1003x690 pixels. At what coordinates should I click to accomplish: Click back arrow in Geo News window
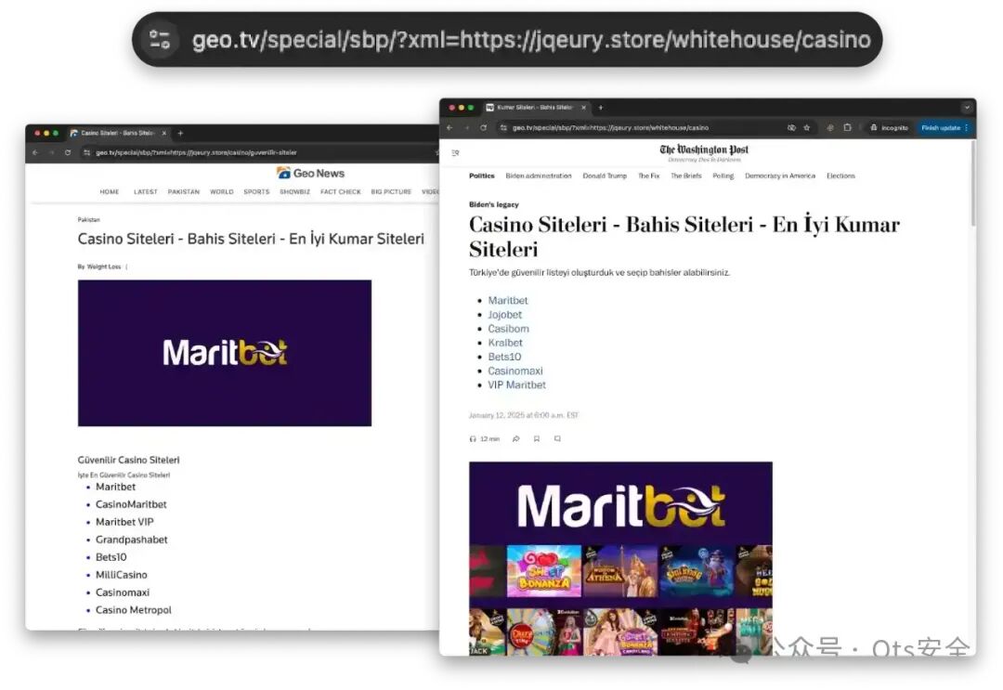[x=34, y=153]
